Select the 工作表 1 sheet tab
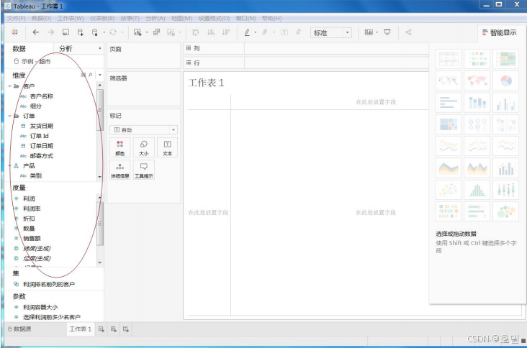 coord(80,329)
